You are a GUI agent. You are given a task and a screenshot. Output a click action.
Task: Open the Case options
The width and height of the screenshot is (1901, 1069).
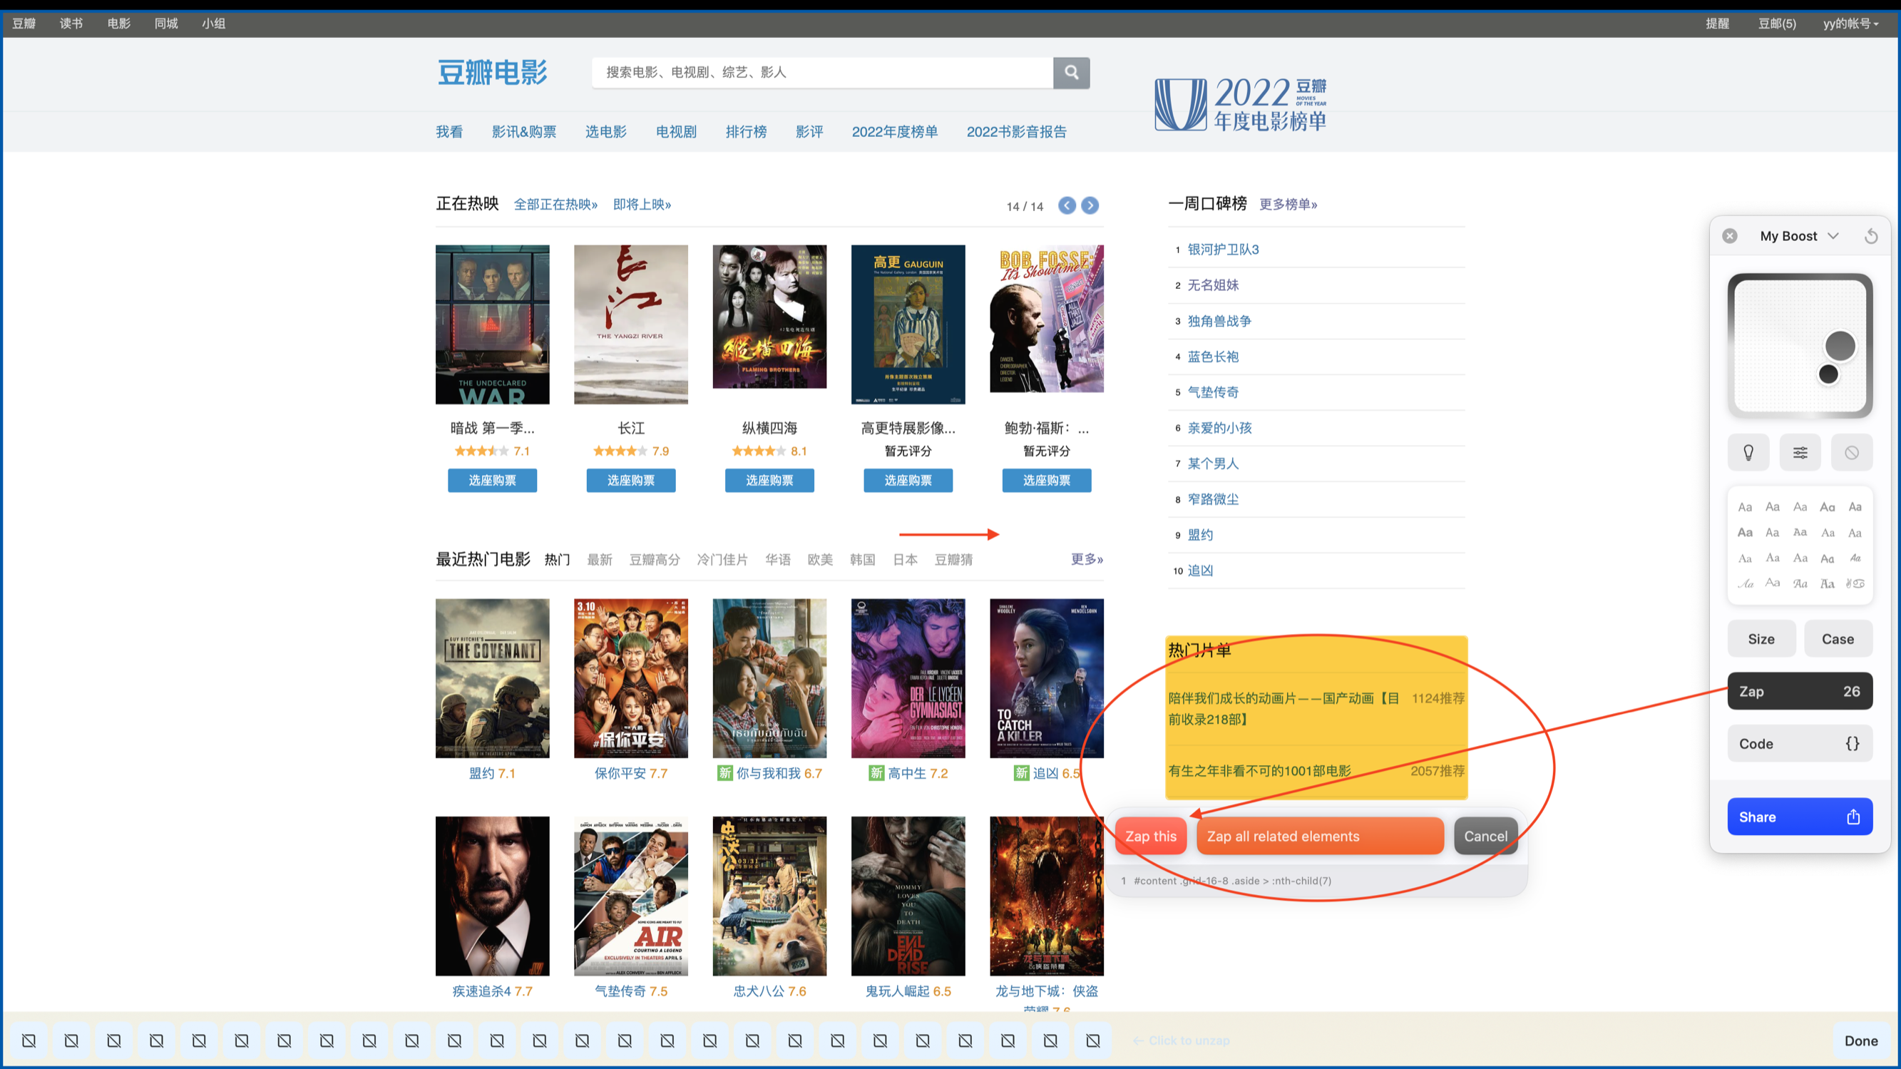[1837, 640]
